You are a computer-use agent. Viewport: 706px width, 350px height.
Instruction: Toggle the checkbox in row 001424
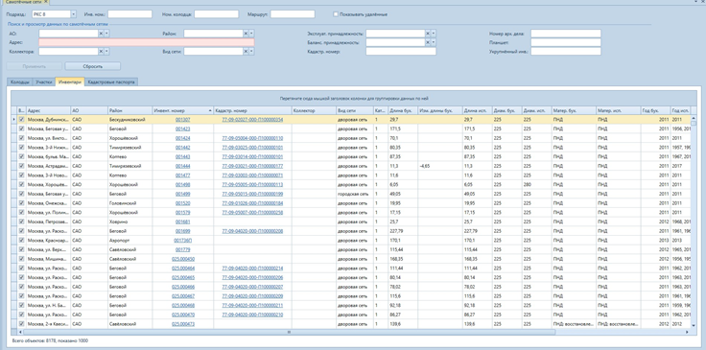pos(22,138)
